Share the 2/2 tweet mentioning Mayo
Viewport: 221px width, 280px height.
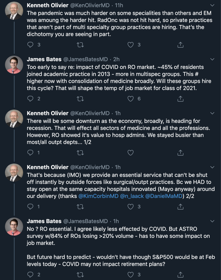[181, 207]
